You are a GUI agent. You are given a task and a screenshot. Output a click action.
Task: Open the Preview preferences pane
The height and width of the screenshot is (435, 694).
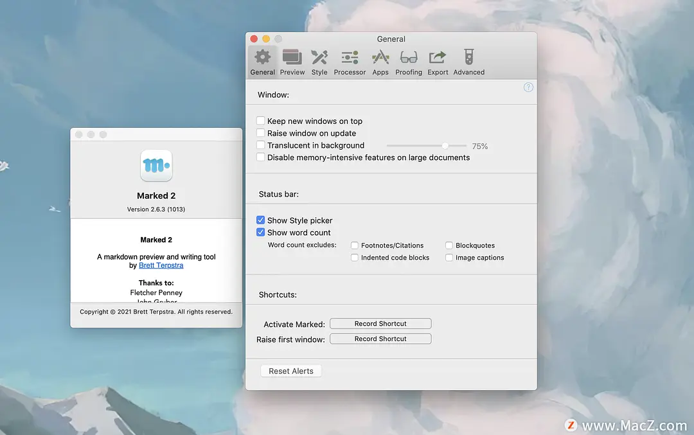pyautogui.click(x=292, y=62)
